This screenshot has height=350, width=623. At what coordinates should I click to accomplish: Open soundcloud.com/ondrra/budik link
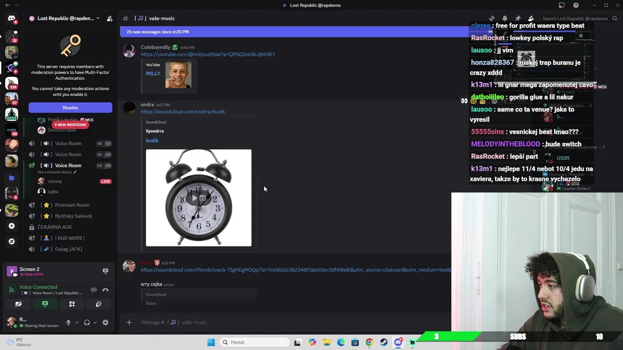(x=183, y=112)
